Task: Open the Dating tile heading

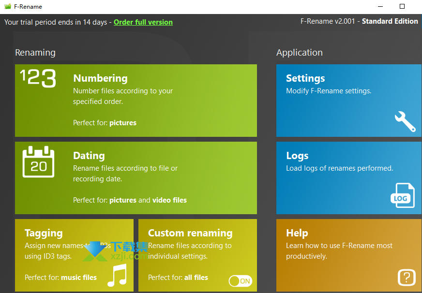Action: (x=89, y=156)
